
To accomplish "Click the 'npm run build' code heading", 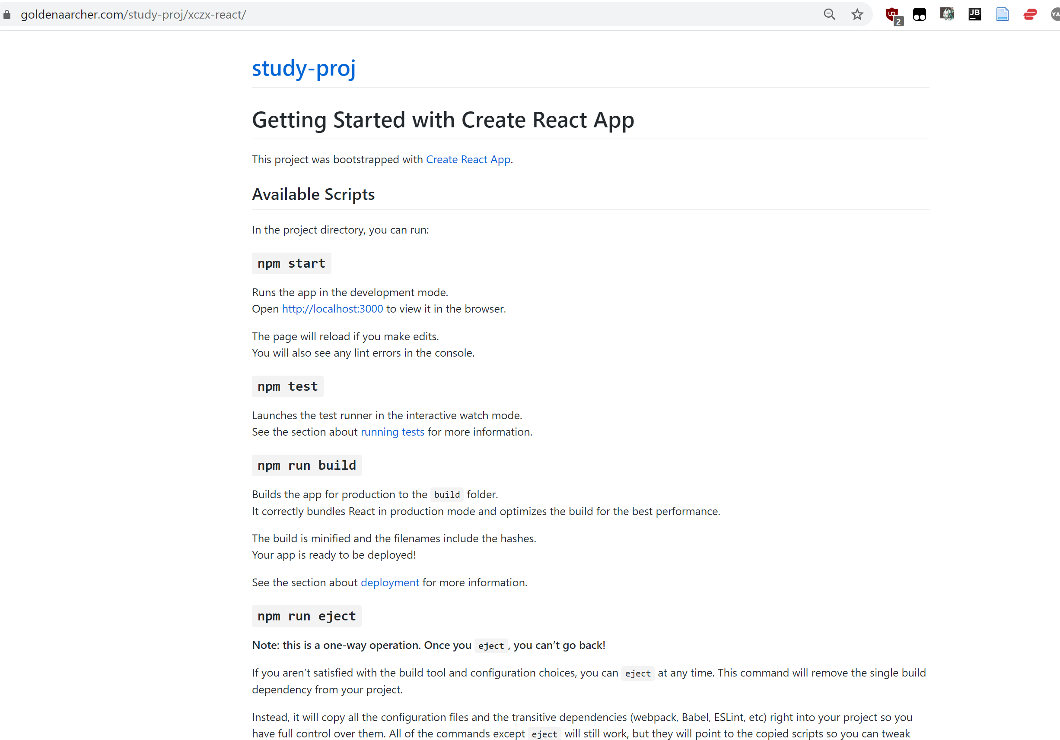I will [x=306, y=465].
